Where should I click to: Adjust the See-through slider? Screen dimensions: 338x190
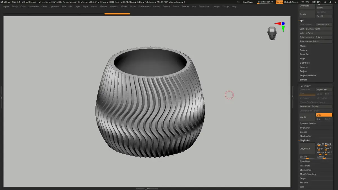tap(265, 2)
